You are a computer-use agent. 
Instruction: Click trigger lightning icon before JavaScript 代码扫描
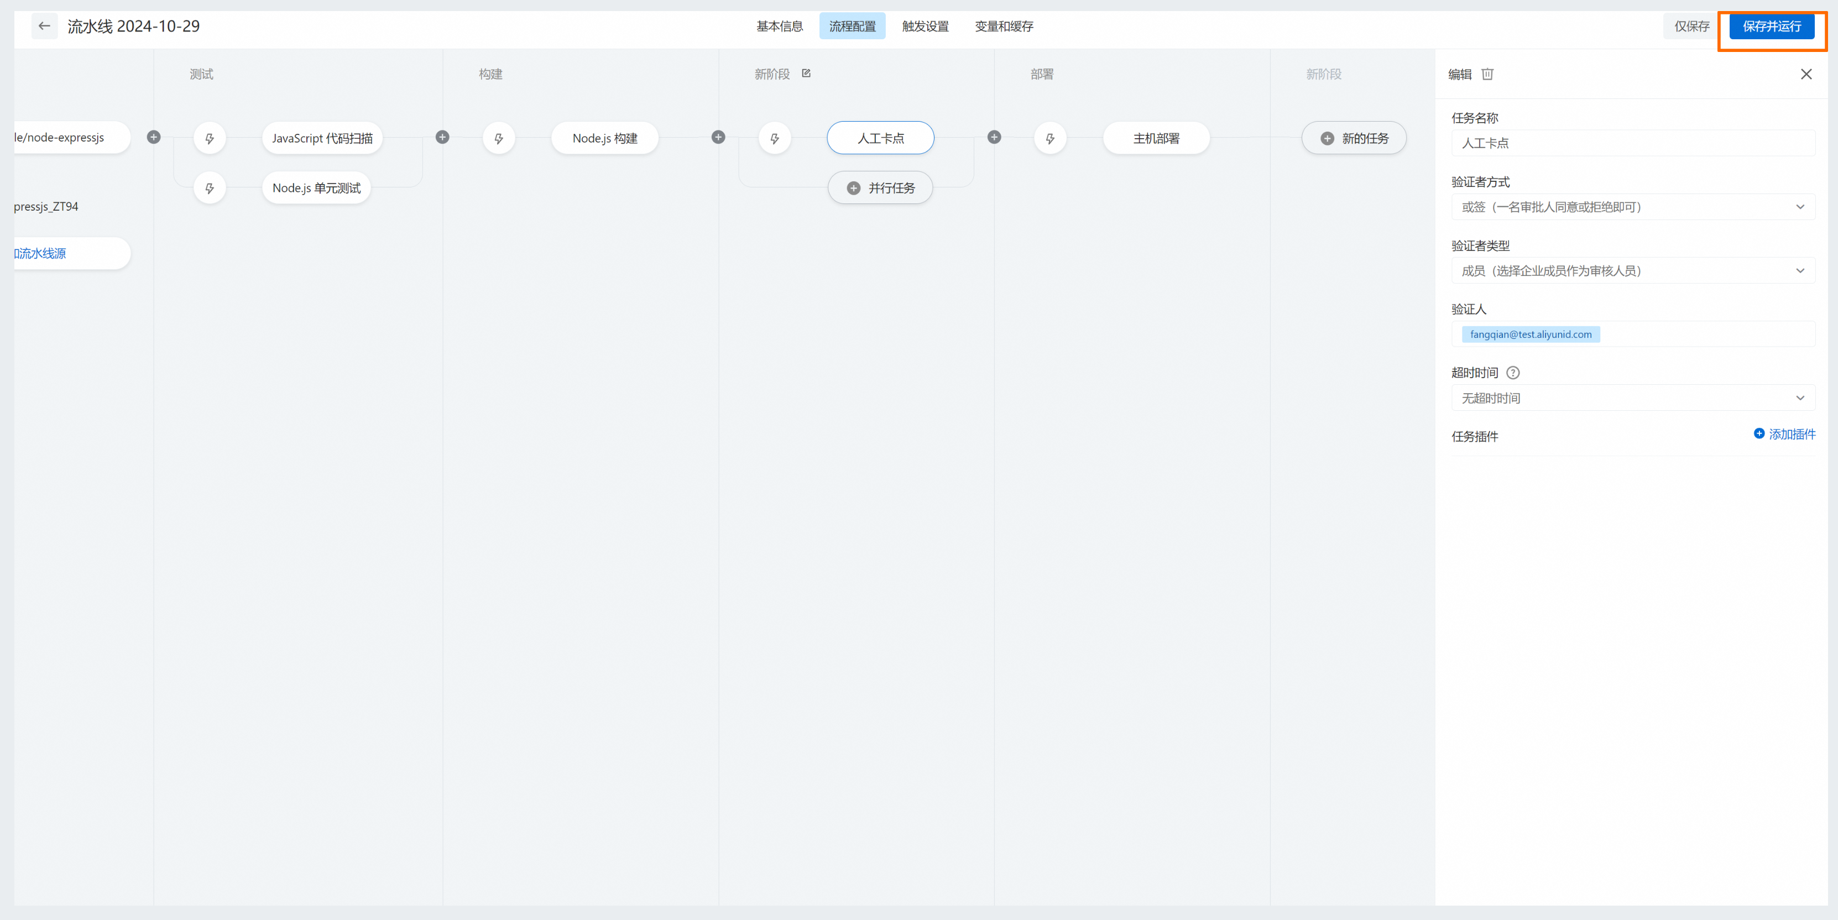[210, 138]
